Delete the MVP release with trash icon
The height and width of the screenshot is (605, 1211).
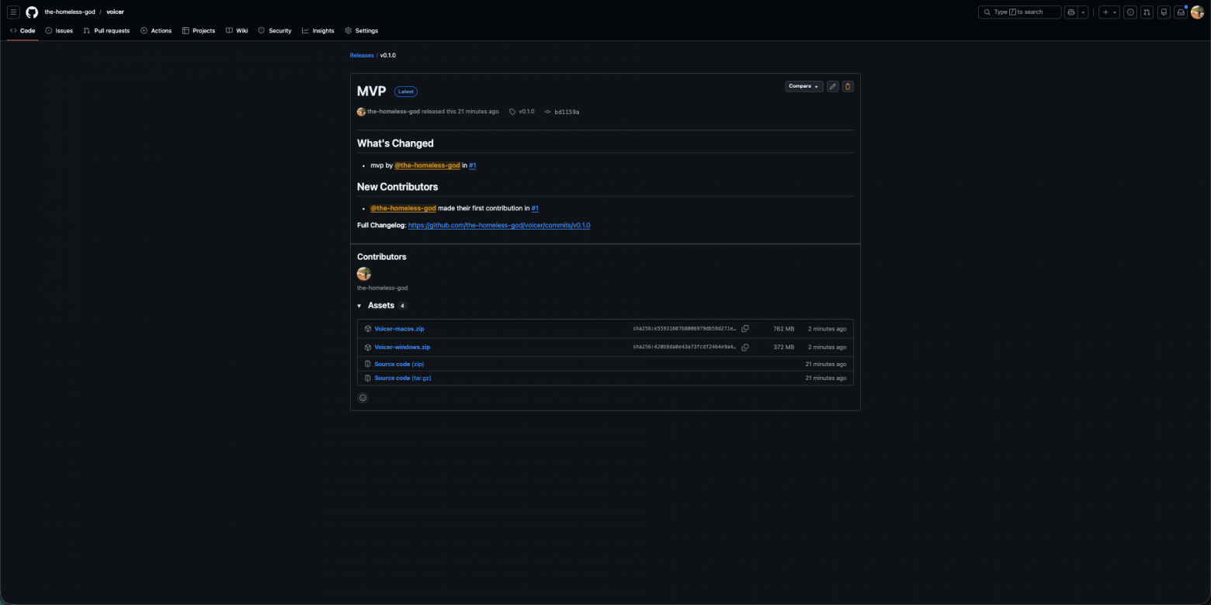848,86
